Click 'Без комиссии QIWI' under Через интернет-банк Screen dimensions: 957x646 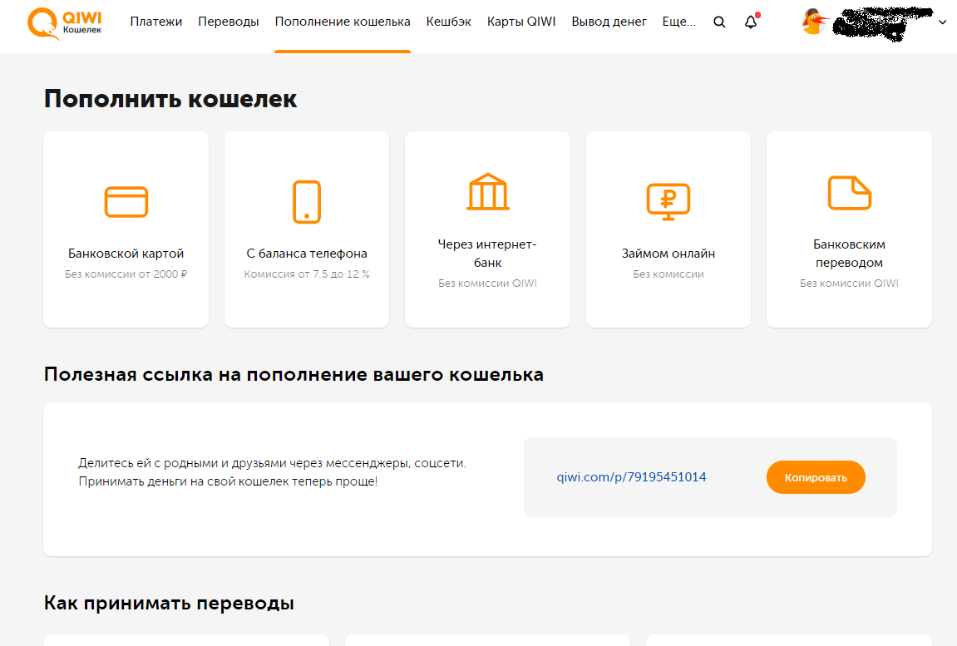tap(488, 284)
